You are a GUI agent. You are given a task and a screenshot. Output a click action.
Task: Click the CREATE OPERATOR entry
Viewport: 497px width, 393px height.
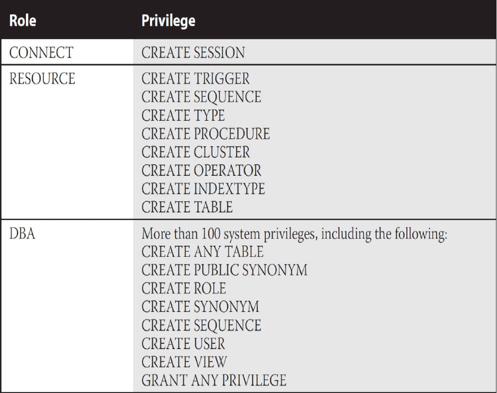click(x=201, y=170)
